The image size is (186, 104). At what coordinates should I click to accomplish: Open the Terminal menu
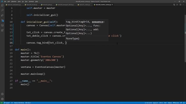(31, 1)
